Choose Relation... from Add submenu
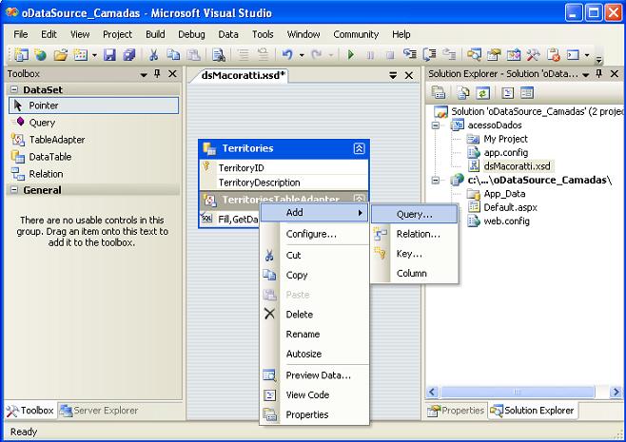 click(415, 234)
